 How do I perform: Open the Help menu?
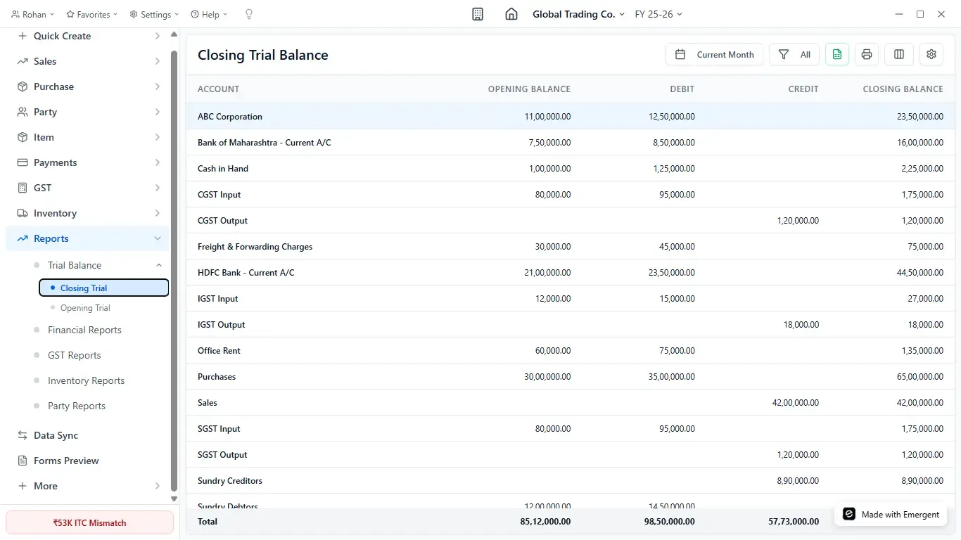pyautogui.click(x=208, y=14)
